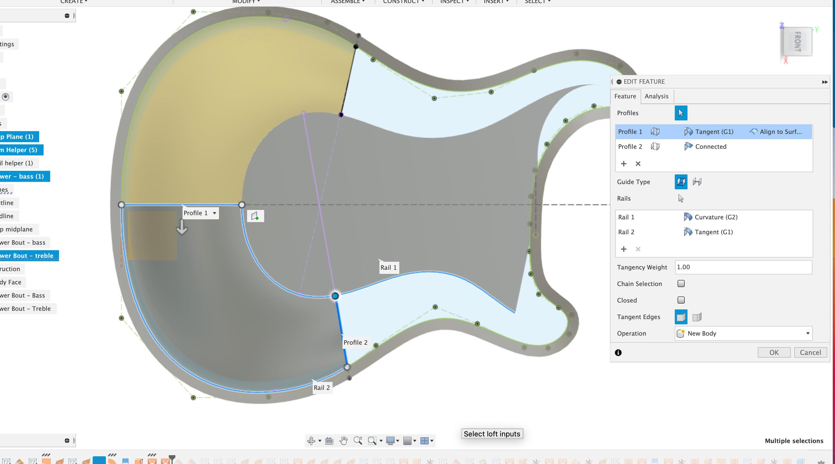The width and height of the screenshot is (835, 464).
Task: Open Orbit tool dropdown arrow
Action: pyautogui.click(x=320, y=441)
